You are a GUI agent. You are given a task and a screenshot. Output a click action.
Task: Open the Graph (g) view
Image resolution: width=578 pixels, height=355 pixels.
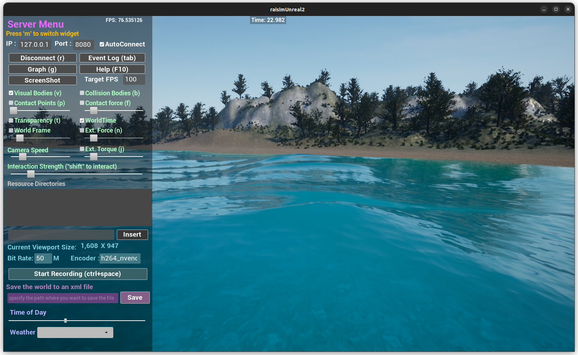(43, 69)
